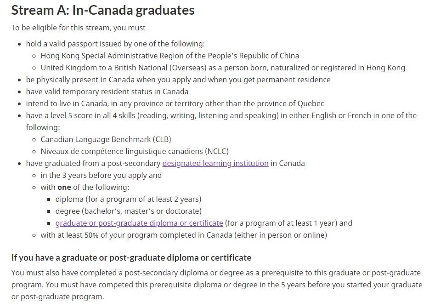This screenshot has height=308, width=435.
Task: Click "in the 3 years before you apply"
Action: pyautogui.click(x=101, y=175)
